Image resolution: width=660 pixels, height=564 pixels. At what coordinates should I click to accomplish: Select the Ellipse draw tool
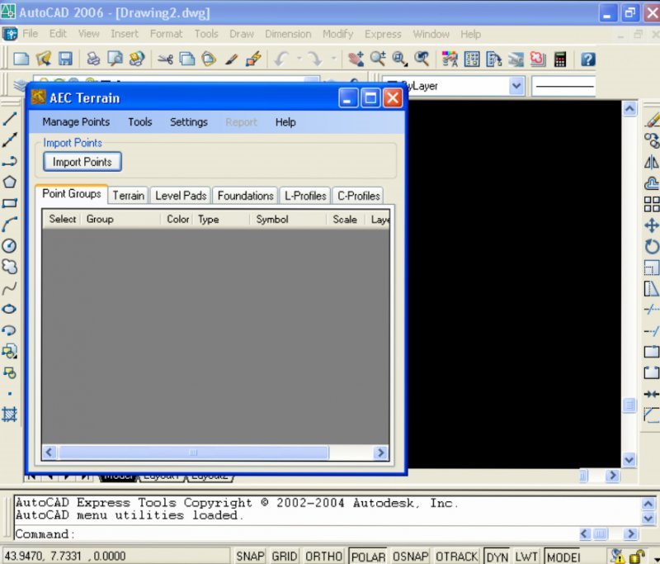pyautogui.click(x=10, y=309)
